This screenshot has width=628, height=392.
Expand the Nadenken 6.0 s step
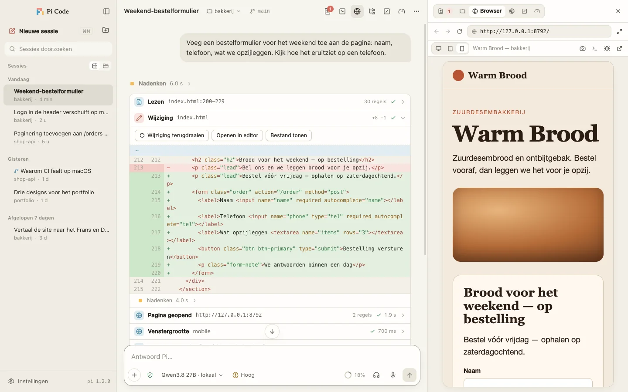[160, 83]
